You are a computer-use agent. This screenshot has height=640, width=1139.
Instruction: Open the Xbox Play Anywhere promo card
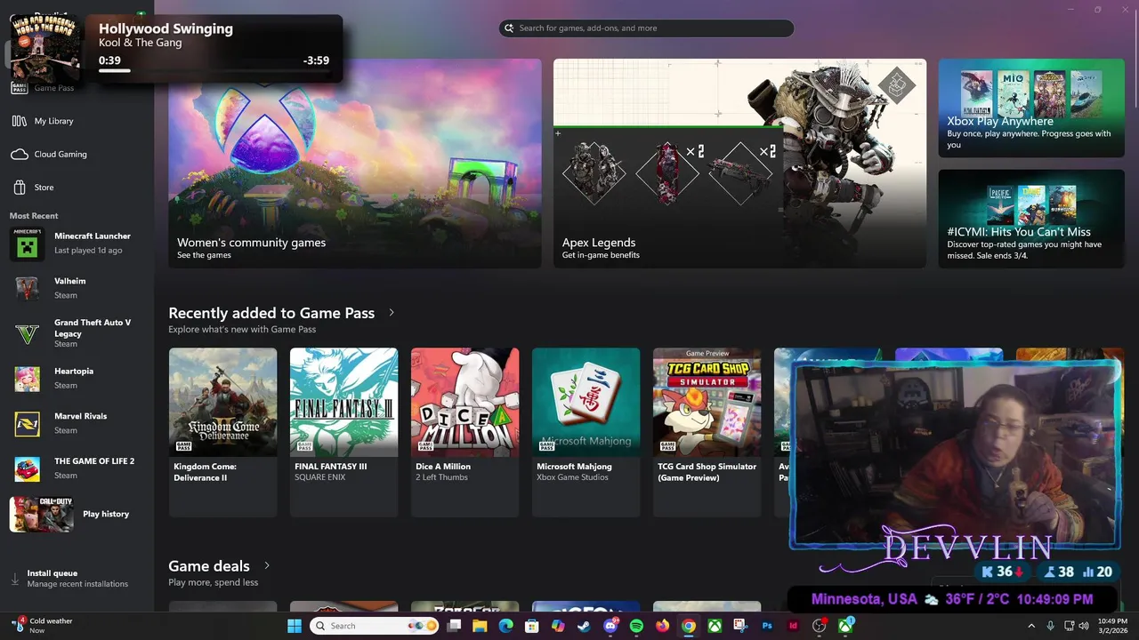pos(1031,108)
